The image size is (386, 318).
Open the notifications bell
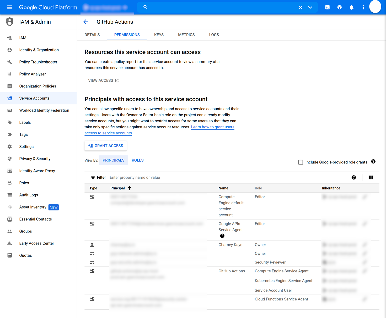(351, 7)
